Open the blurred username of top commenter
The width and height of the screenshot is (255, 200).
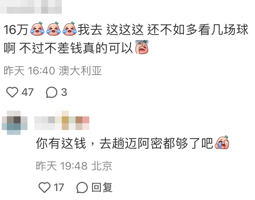(x=31, y=7)
